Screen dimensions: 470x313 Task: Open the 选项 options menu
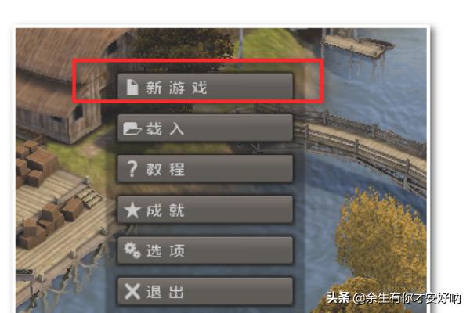(x=205, y=250)
